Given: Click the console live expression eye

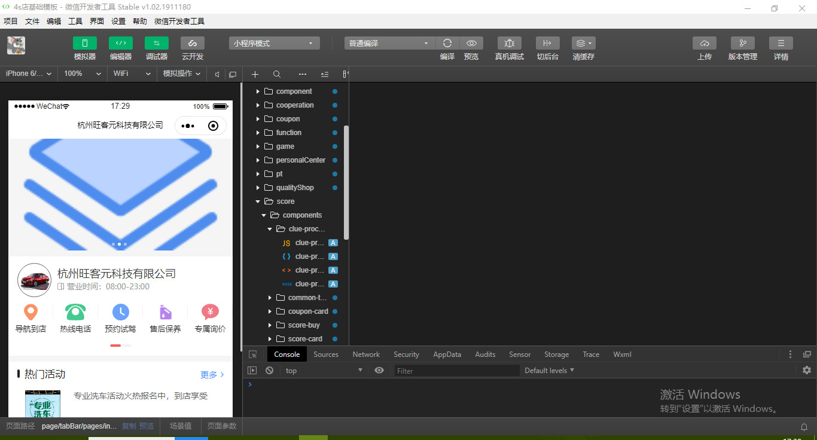Looking at the screenshot, I should pyautogui.click(x=379, y=371).
